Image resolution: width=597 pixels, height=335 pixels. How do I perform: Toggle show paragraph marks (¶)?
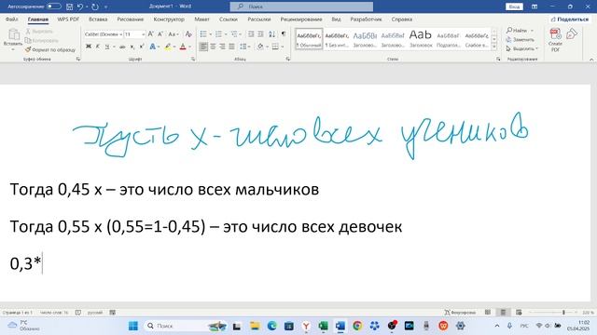pos(284,34)
